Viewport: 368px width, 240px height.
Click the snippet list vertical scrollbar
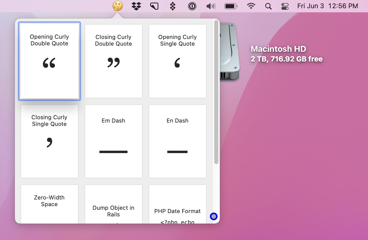(216, 92)
